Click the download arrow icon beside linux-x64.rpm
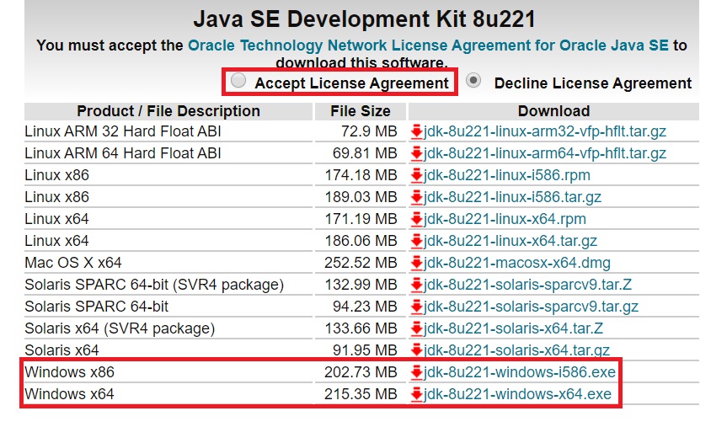 [416, 219]
